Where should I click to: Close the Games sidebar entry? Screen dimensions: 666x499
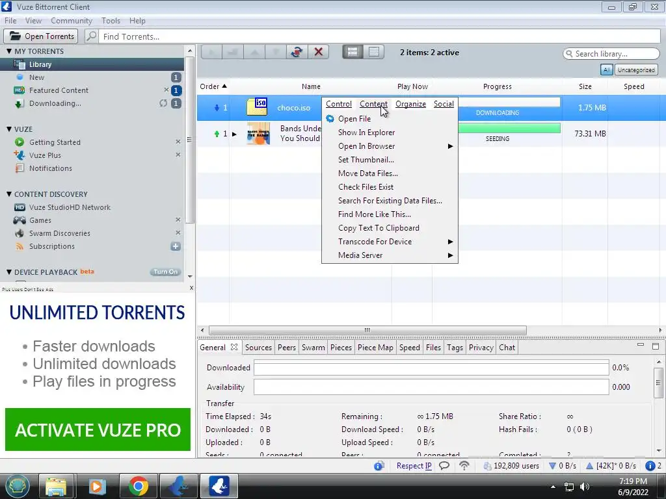click(178, 220)
